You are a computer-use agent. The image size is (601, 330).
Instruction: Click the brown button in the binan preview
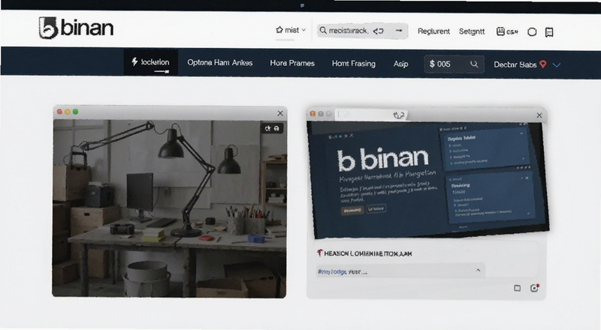352,210
